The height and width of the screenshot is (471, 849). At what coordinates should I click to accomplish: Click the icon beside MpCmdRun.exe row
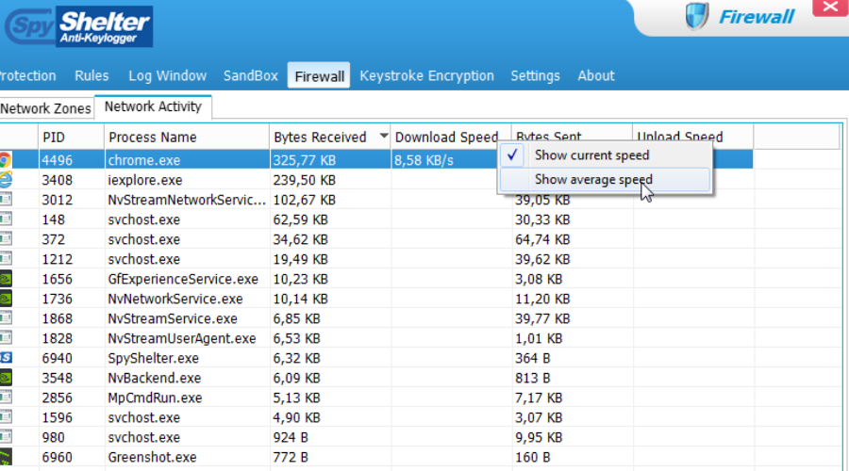(x=6, y=398)
